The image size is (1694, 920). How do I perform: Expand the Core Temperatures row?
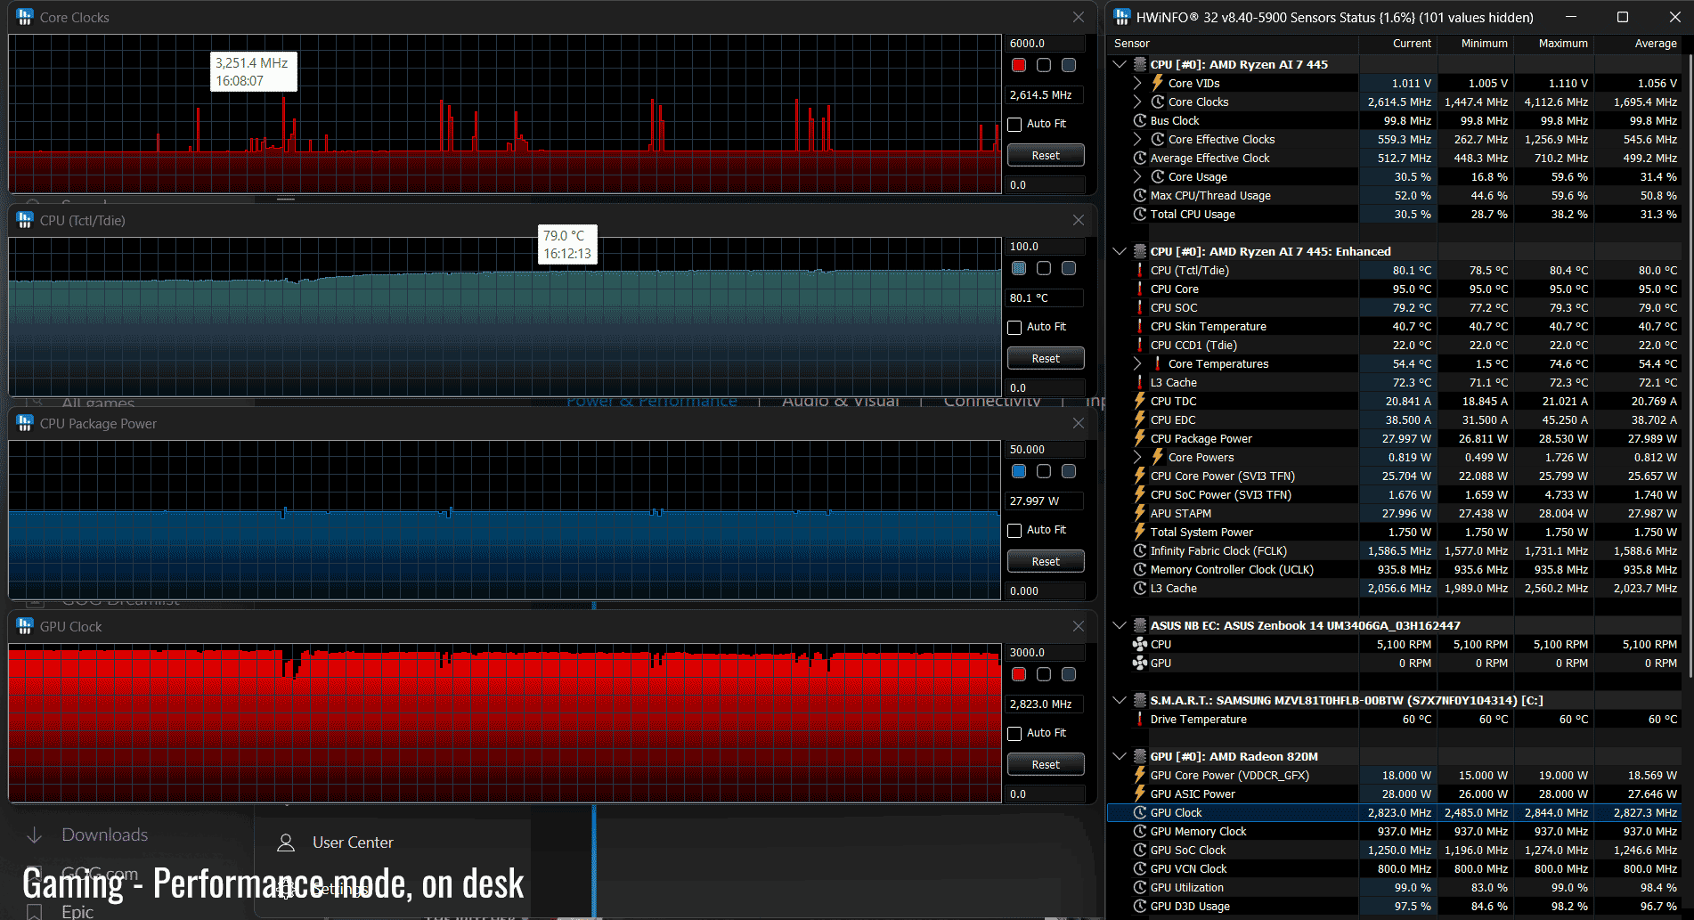1137,363
